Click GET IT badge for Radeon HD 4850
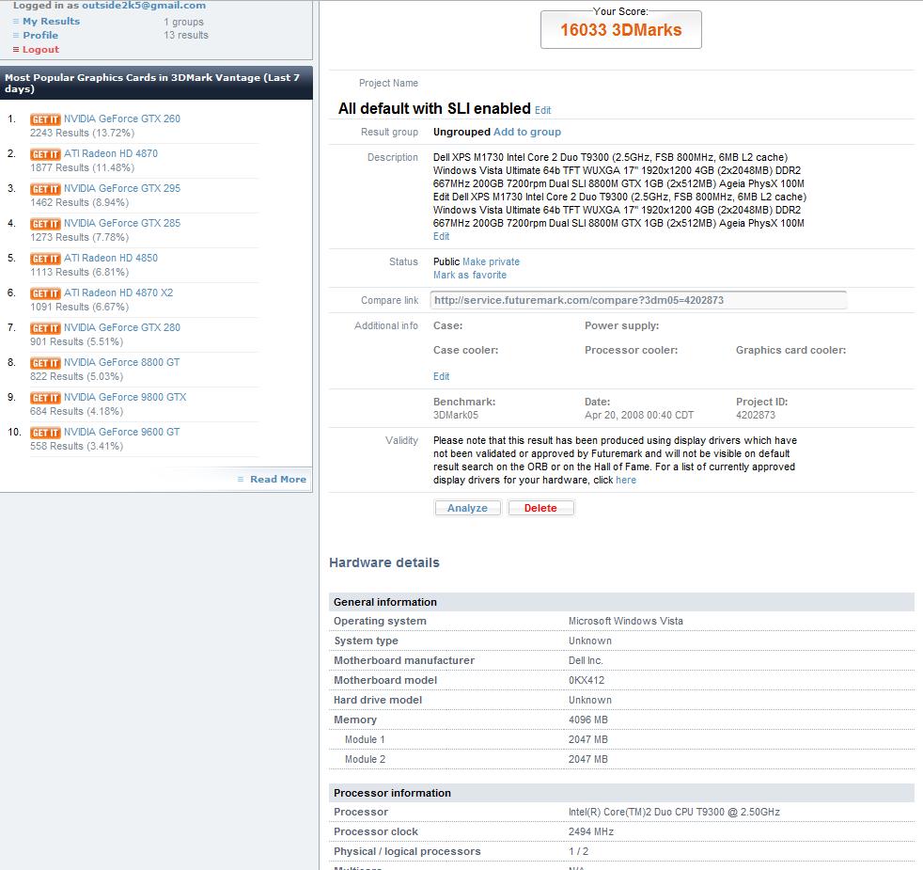This screenshot has height=870, width=923. [45, 259]
